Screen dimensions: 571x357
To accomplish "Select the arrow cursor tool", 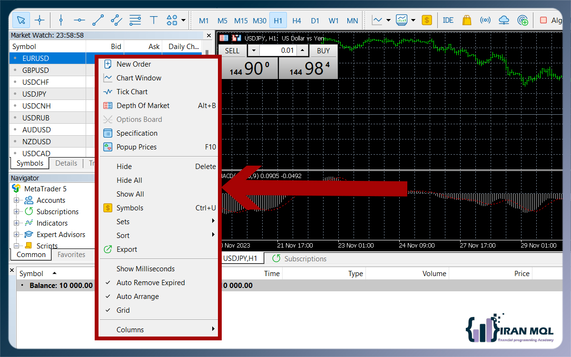I will click(x=21, y=20).
